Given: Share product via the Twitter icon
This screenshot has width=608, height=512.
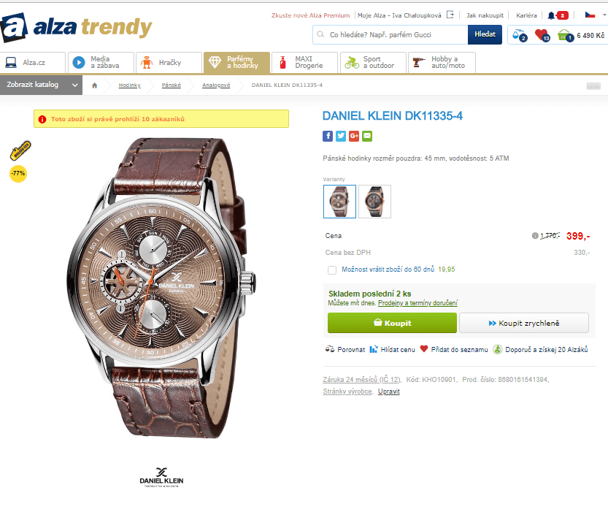Looking at the screenshot, I should pos(341,136).
